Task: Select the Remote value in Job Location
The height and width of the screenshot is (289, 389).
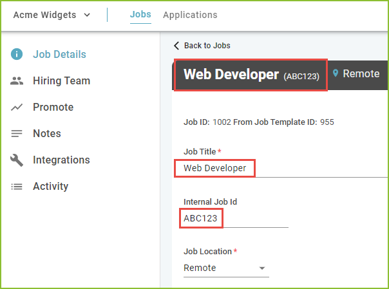Action: pyautogui.click(x=200, y=268)
